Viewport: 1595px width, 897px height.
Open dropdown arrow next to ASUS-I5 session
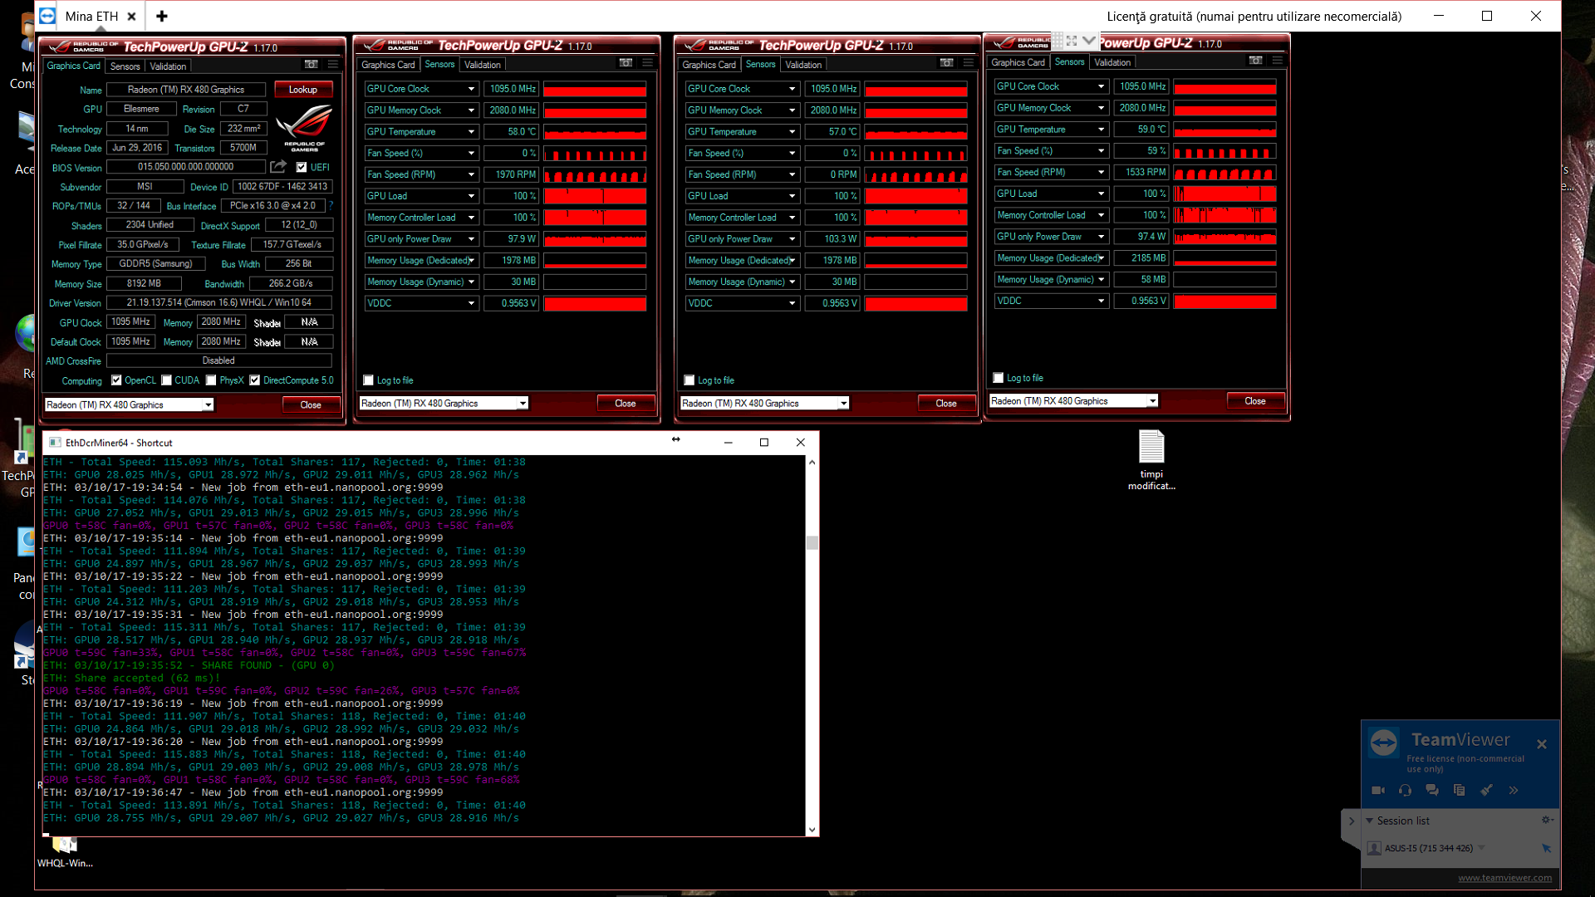(1481, 848)
